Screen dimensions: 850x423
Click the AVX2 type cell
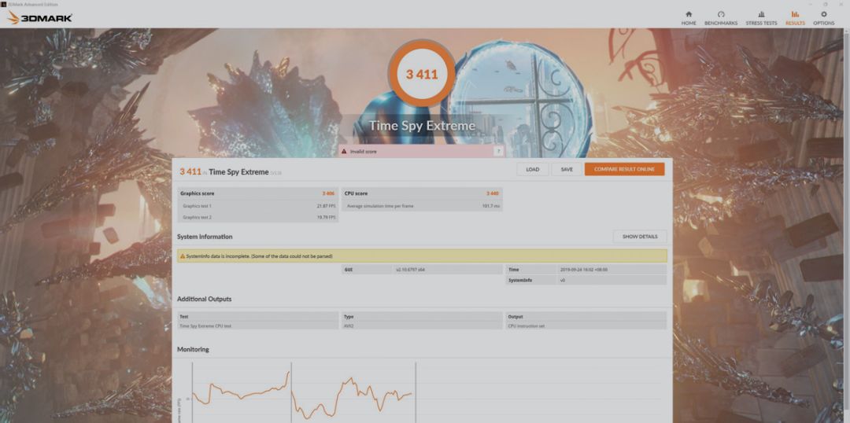tap(422, 326)
